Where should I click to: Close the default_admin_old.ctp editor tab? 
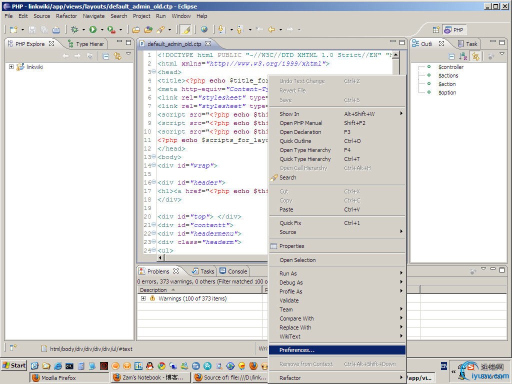point(208,43)
